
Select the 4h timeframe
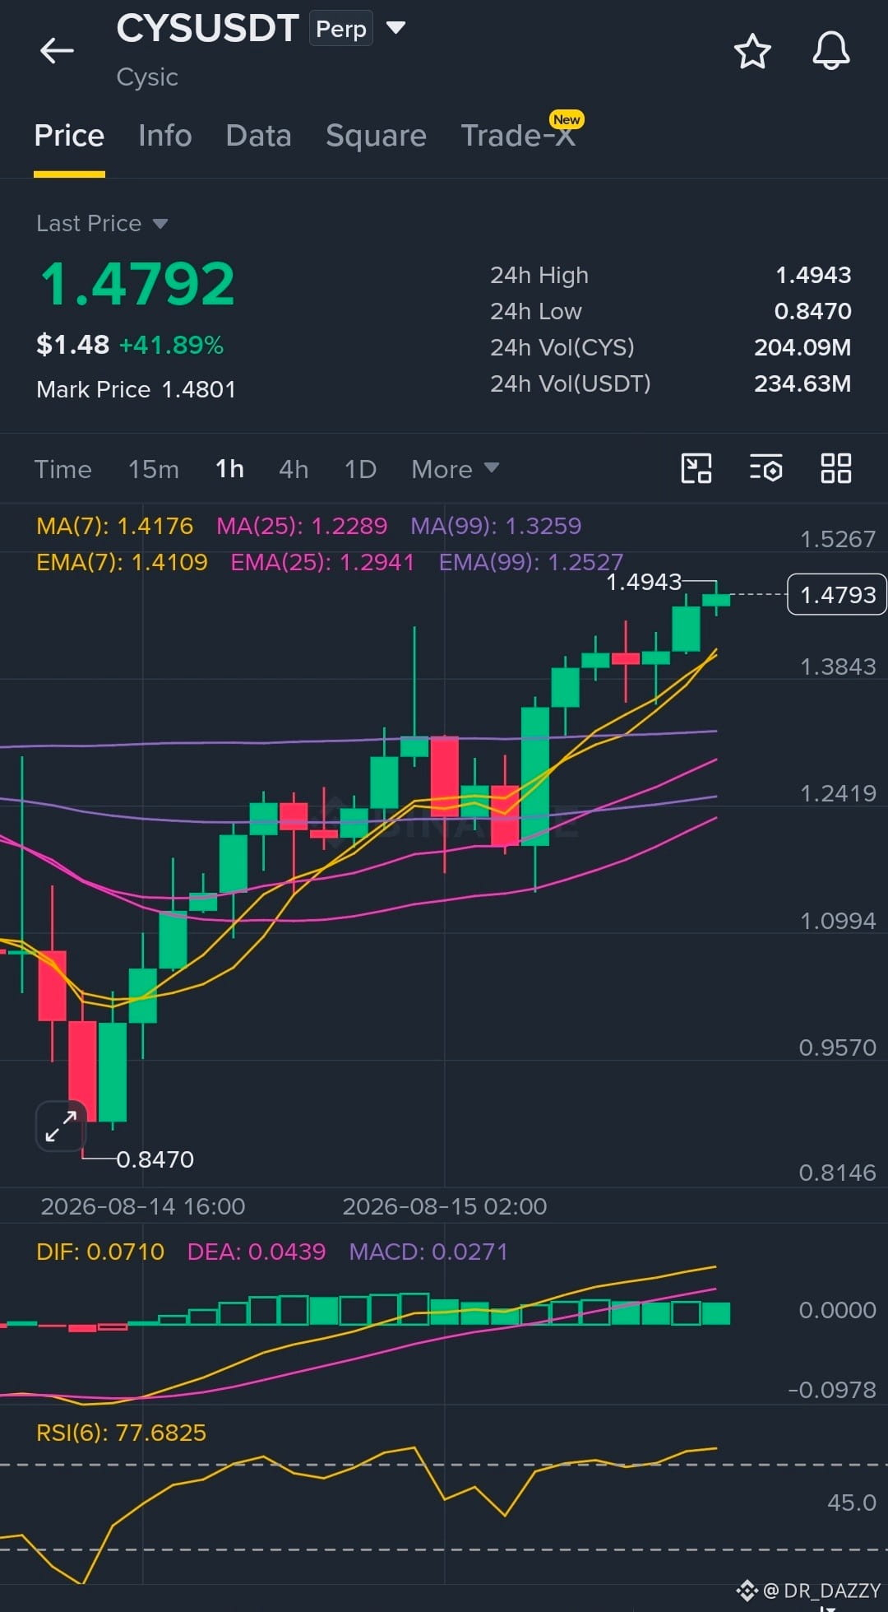(x=294, y=469)
